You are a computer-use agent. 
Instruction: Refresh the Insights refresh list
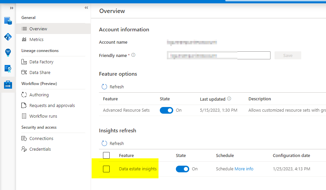(x=112, y=143)
